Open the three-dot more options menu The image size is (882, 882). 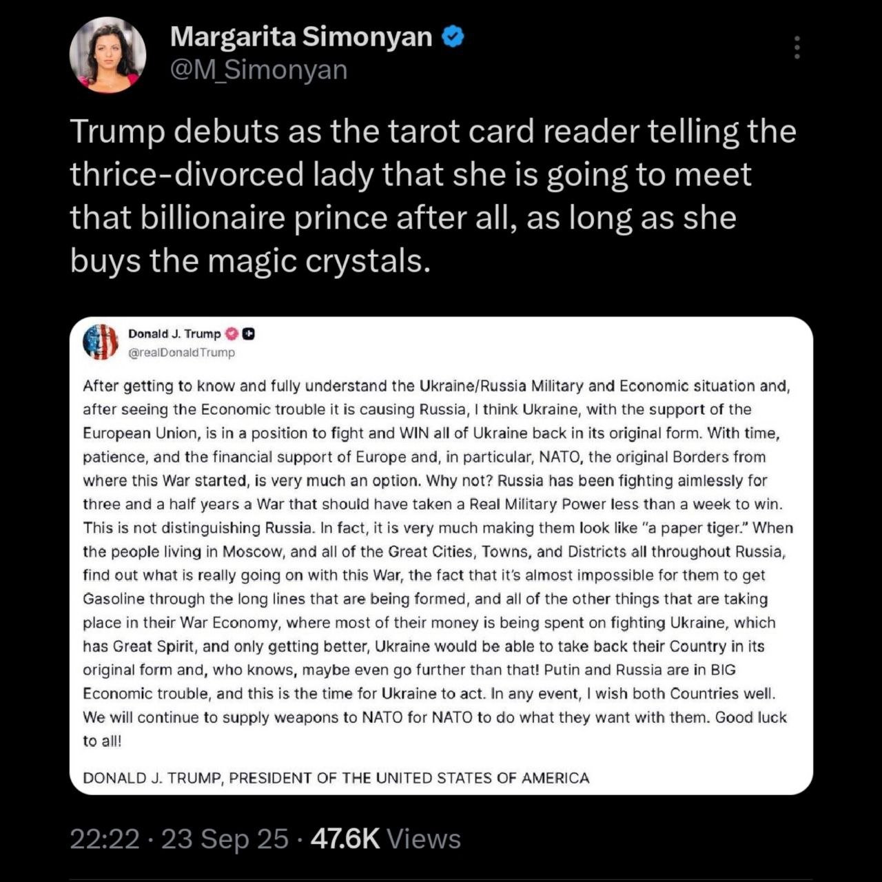coord(797,47)
